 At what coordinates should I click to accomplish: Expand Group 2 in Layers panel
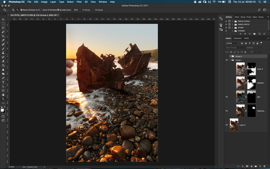click(x=230, y=56)
